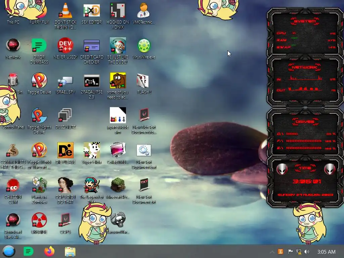Click the CPU usage row
344x258 pixels.
[x=306, y=33]
